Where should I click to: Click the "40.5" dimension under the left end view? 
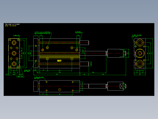[14, 74]
